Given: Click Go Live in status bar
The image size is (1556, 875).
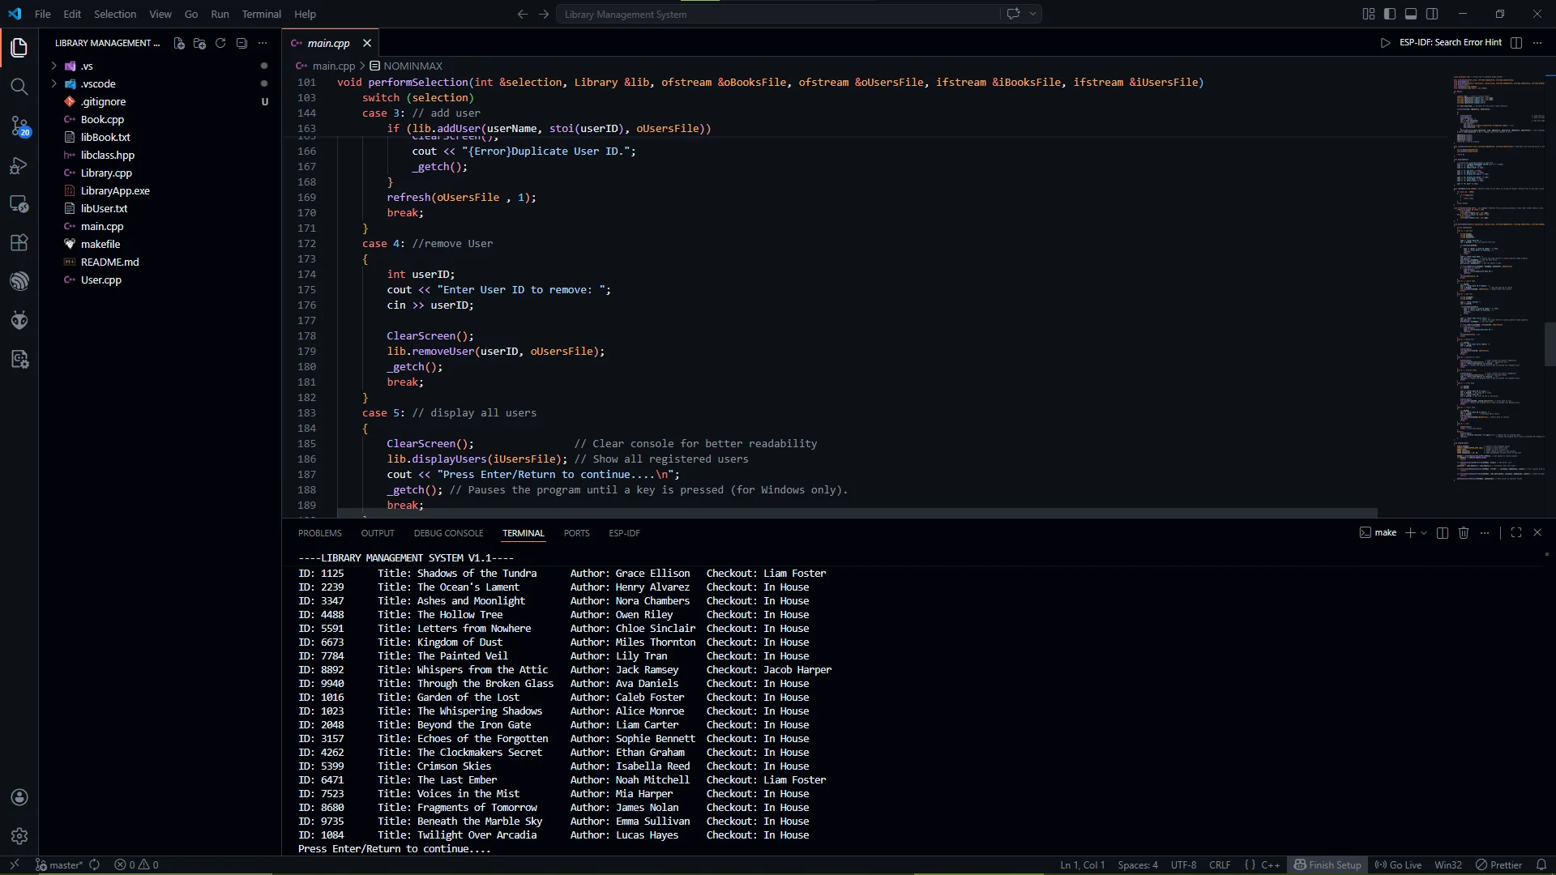Looking at the screenshot, I should (x=1399, y=864).
